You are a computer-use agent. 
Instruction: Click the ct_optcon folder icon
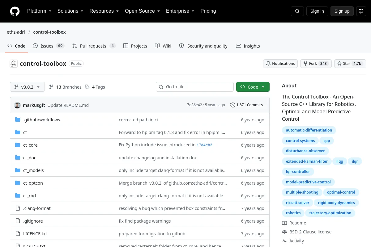point(18,183)
